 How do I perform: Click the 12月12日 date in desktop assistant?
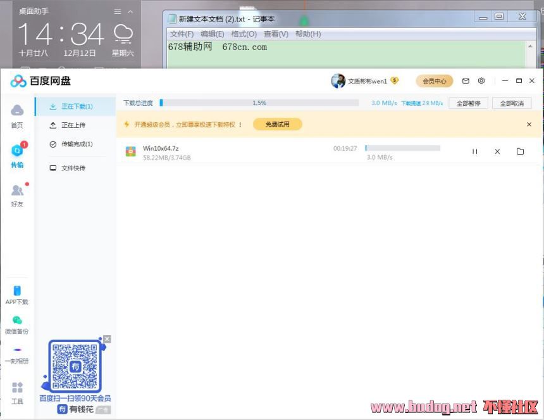pos(80,53)
